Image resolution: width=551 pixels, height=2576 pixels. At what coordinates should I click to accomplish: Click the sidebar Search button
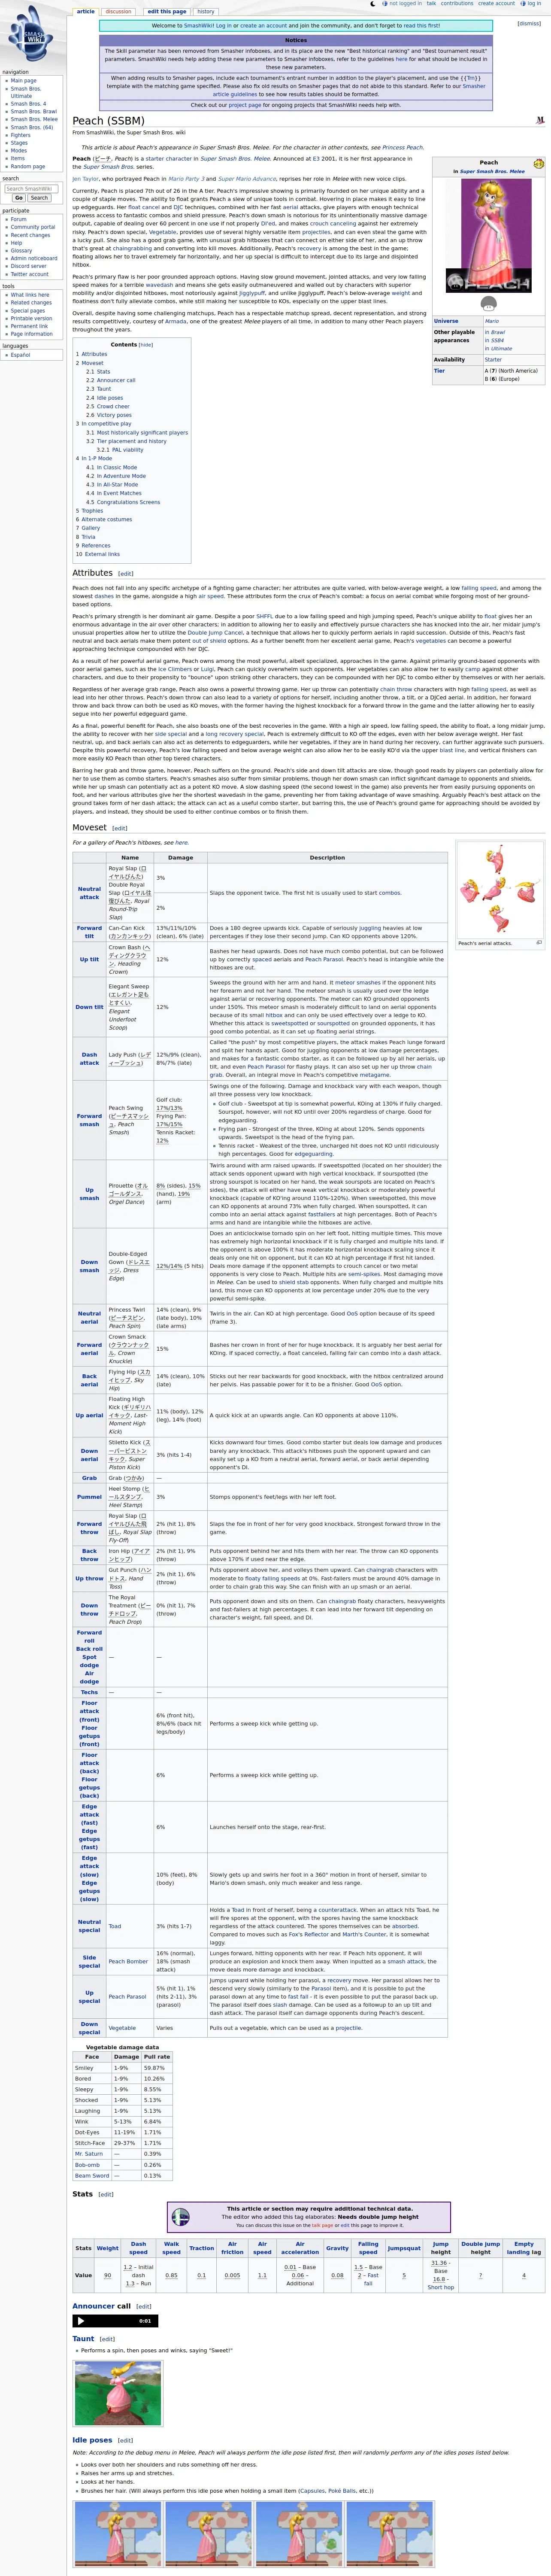(x=39, y=198)
